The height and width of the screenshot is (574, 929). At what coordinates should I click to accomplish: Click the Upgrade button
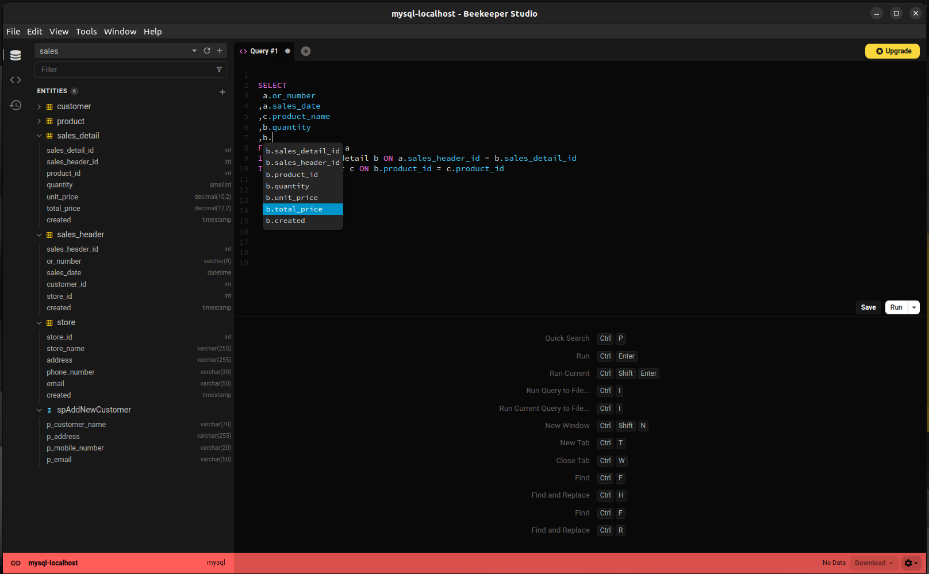[x=893, y=51]
